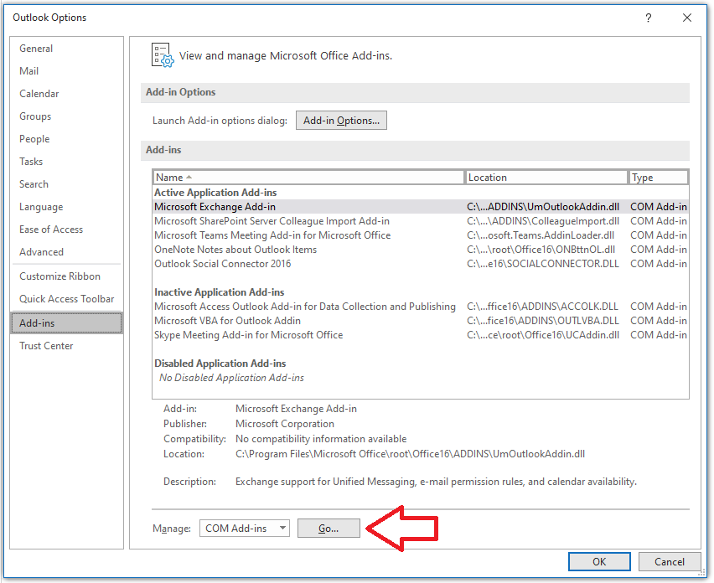Select SharePoint Server Colleague Import Add-in row
Image resolution: width=714 pixels, height=583 pixels.
pos(421,221)
